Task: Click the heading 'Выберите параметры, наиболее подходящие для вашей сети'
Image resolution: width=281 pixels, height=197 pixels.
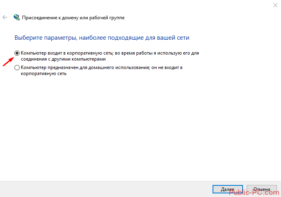Action: [102, 38]
